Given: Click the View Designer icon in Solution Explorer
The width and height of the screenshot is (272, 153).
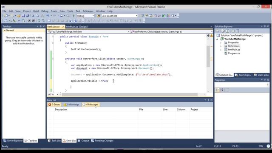Looking at the screenshot, I should pyautogui.click(x=237, y=31).
